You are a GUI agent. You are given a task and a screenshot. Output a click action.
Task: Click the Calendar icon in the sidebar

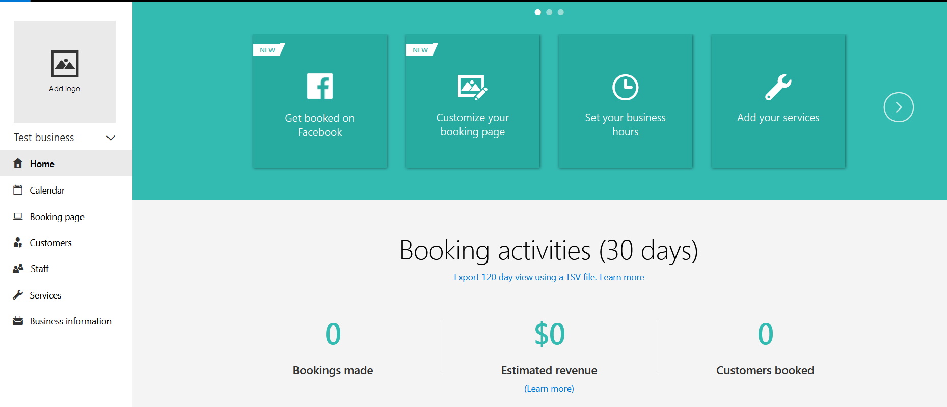tap(18, 190)
